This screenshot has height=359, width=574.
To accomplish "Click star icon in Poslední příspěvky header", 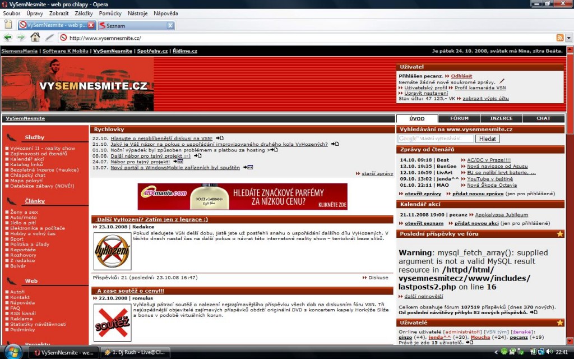I will [560, 234].
